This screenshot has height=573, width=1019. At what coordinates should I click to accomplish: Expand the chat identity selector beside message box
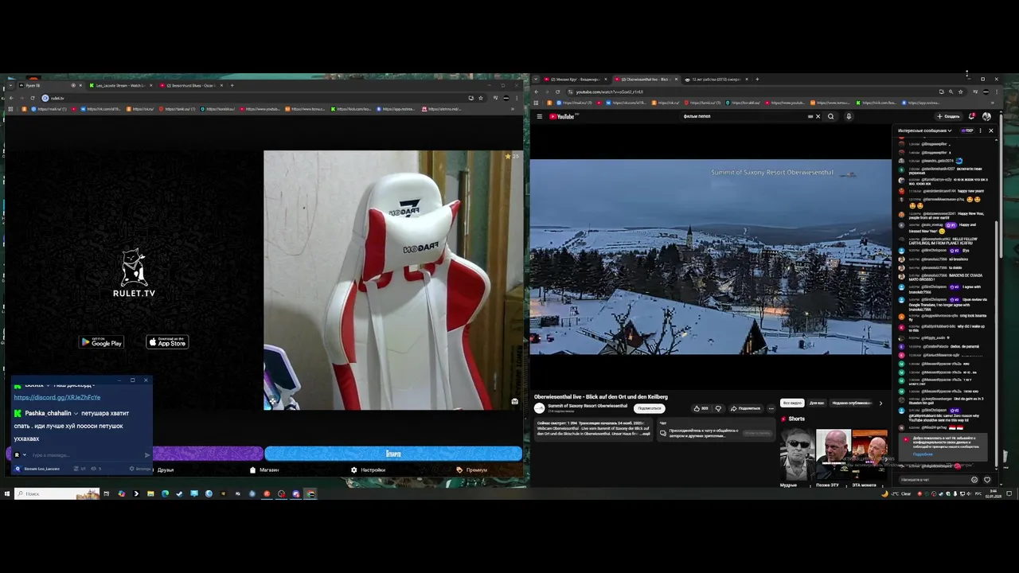click(25, 455)
